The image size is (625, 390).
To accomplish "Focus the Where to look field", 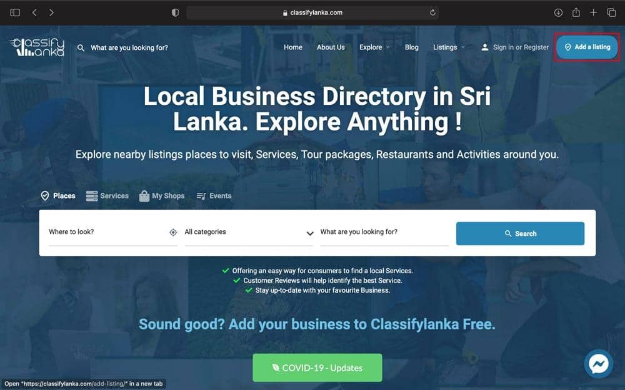I will [112, 232].
